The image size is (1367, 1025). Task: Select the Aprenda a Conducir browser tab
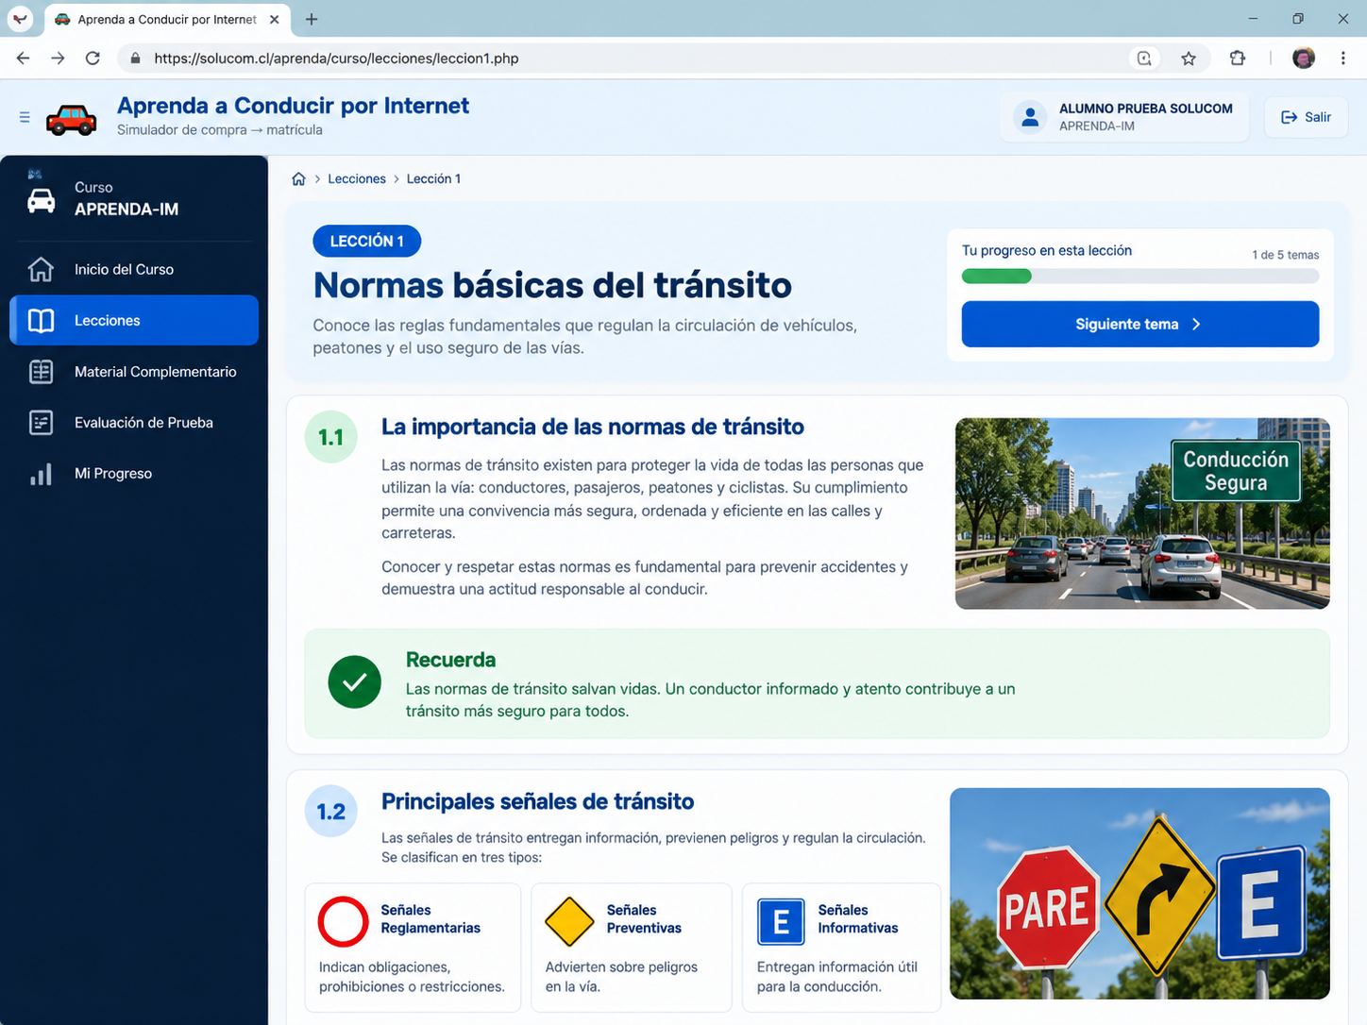click(166, 19)
